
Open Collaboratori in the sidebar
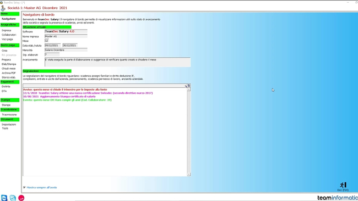tap(9, 35)
